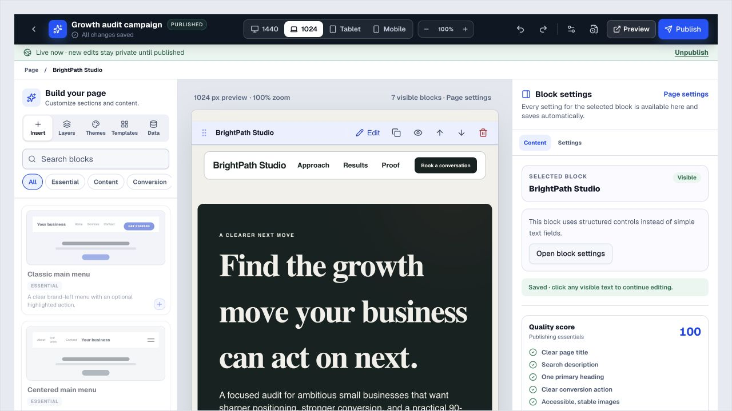Go back using the top-left arrow

click(x=34, y=29)
